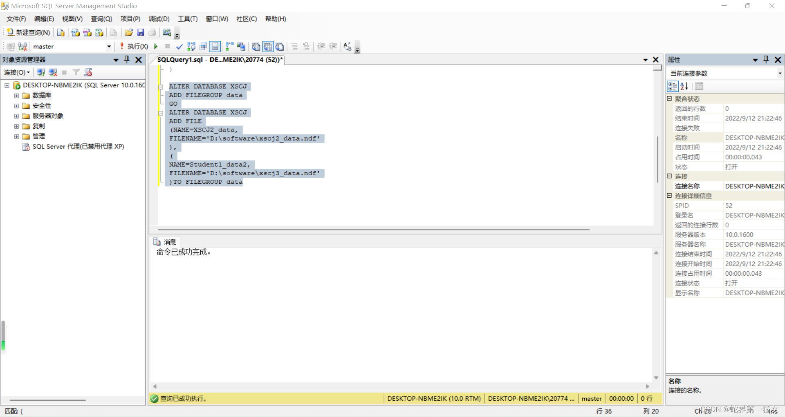Click the Open File folder icon
The width and height of the screenshot is (785, 417).
[x=128, y=33]
